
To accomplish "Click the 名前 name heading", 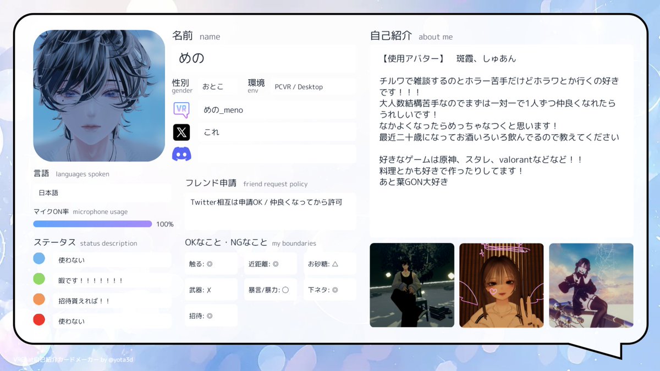I will point(196,36).
